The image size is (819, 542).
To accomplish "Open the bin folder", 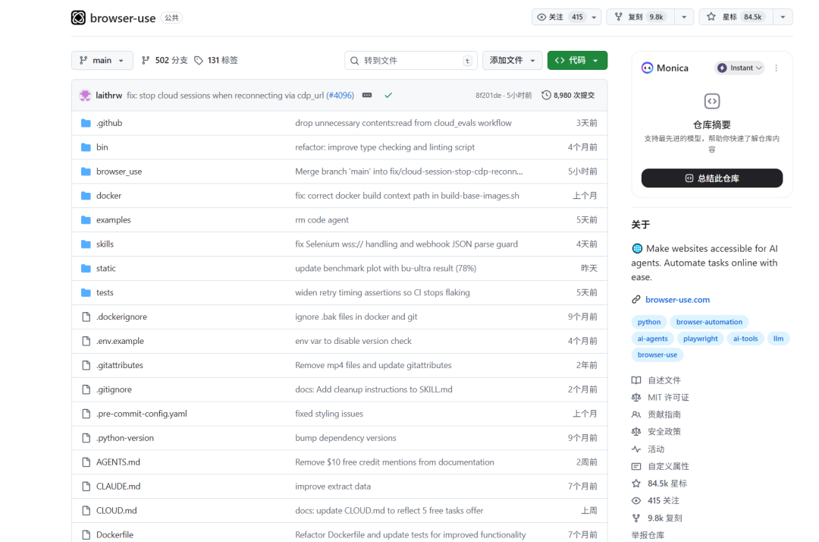I will point(102,147).
